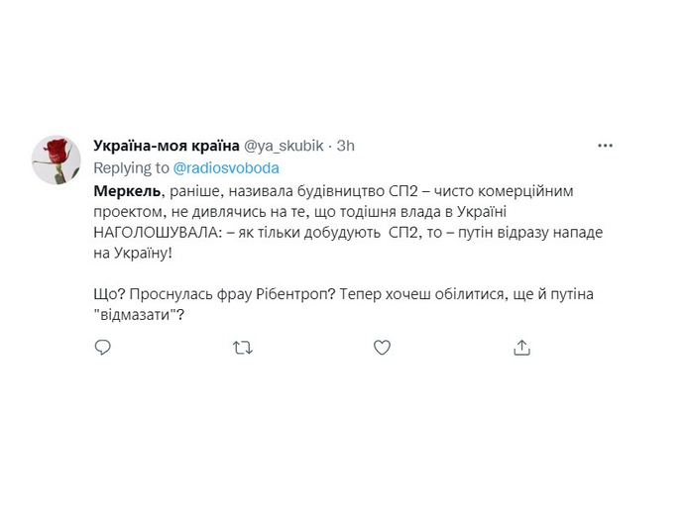Retweet this post using the arrows icon
The width and height of the screenshot is (685, 530).
[x=242, y=348]
